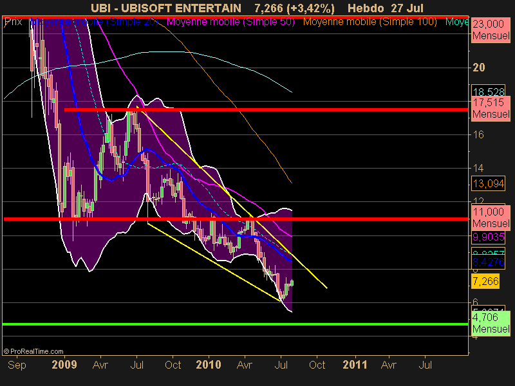This screenshot has height=386, width=515.
Task: Select the Prix legend label
Action: [x=13, y=22]
